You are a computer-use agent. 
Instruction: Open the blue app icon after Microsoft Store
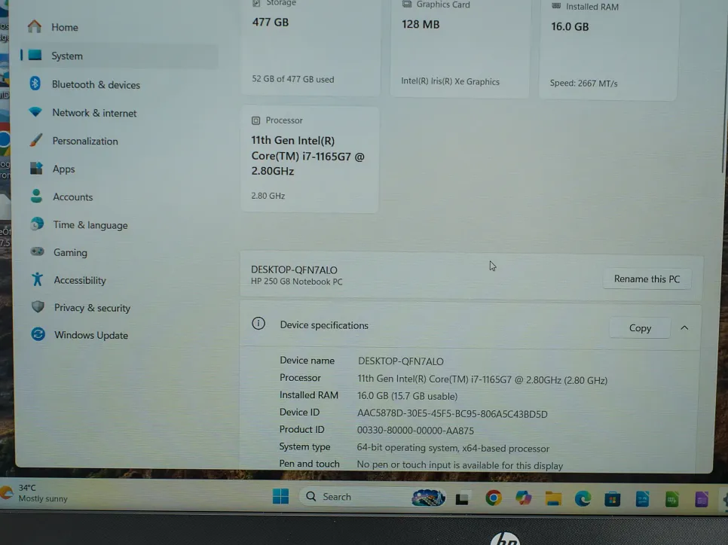[642, 499]
